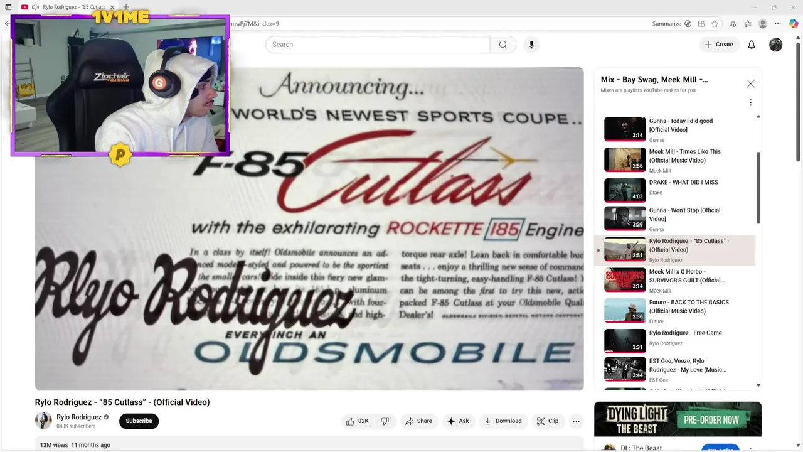Screen dimensions: 803x452
Task: Open browser favorites list icon
Action: point(748,24)
